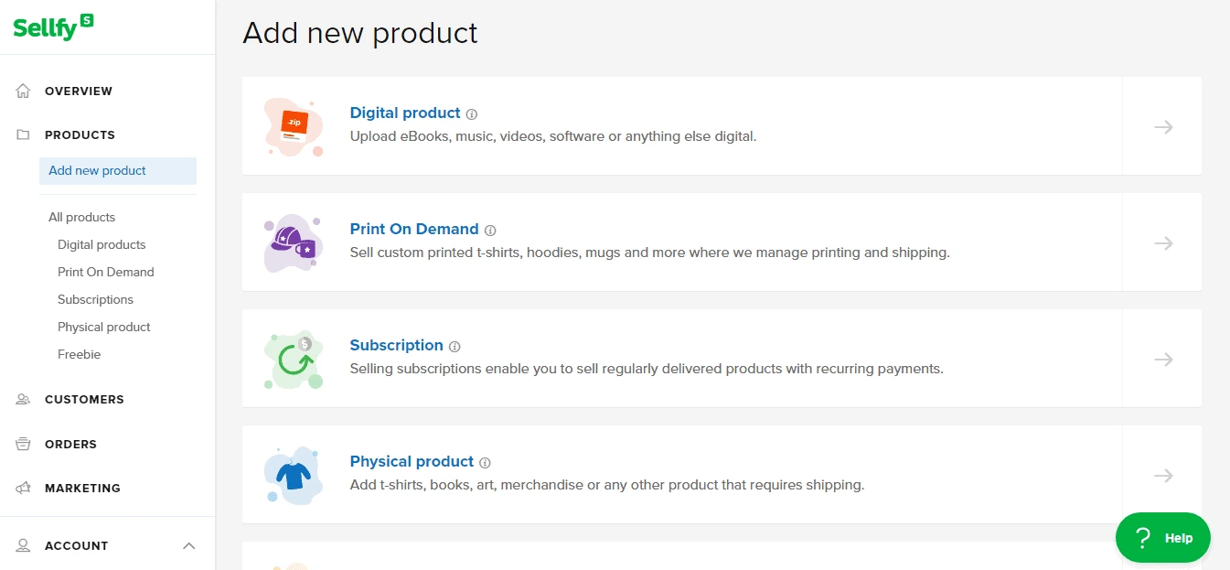Image resolution: width=1230 pixels, height=570 pixels.
Task: Click the Help button
Action: (x=1162, y=538)
